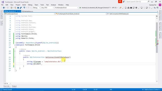Screen dimensions: 162x91
Task: Open the Error List panel tab
Action: [7, 86]
